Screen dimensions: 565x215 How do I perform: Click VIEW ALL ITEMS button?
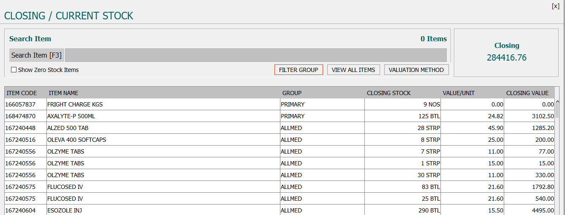click(x=353, y=70)
